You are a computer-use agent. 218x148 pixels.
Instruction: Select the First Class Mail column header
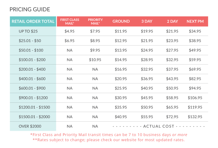(70, 22)
